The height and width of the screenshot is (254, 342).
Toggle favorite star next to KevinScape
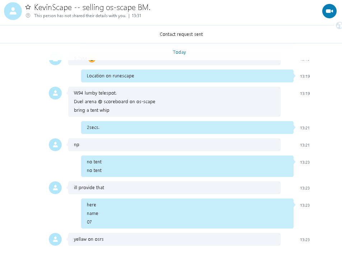[x=28, y=7]
